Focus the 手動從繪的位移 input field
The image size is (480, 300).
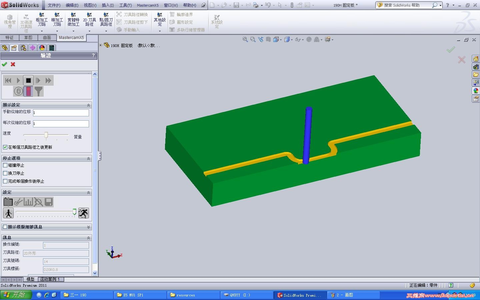61,113
